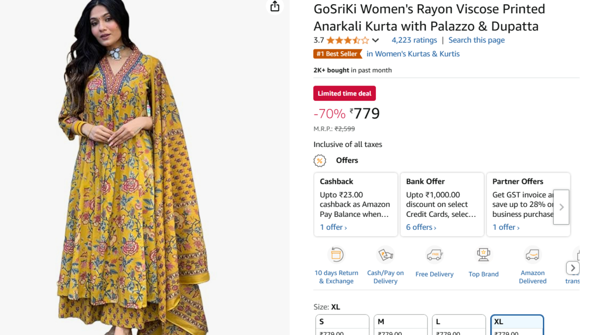
Task: Open the Women's Kurtas & Kurtis category link
Action: 417,54
